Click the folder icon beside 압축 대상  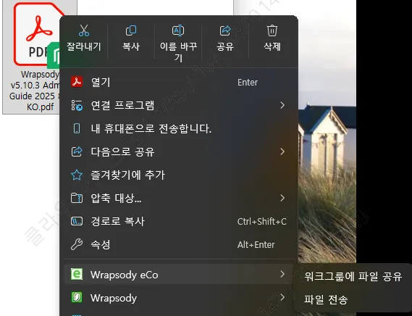pos(77,198)
